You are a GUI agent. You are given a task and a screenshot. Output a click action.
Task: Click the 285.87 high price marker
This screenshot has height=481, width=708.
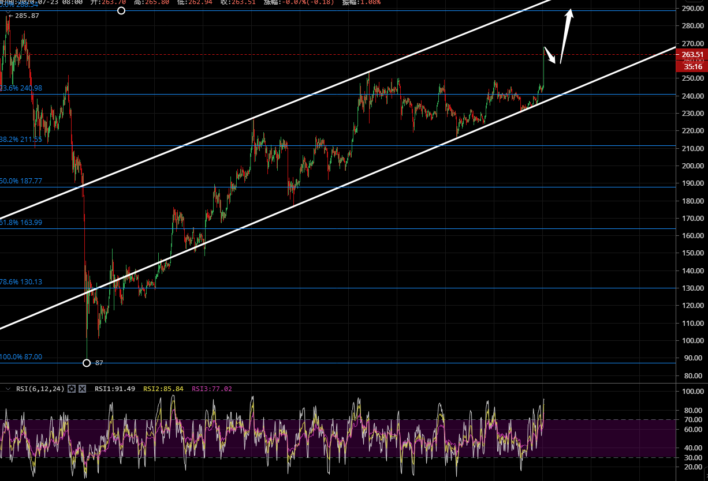[x=27, y=16]
